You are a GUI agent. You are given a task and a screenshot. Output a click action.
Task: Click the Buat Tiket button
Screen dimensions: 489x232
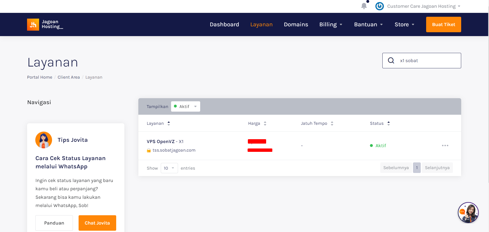(444, 24)
